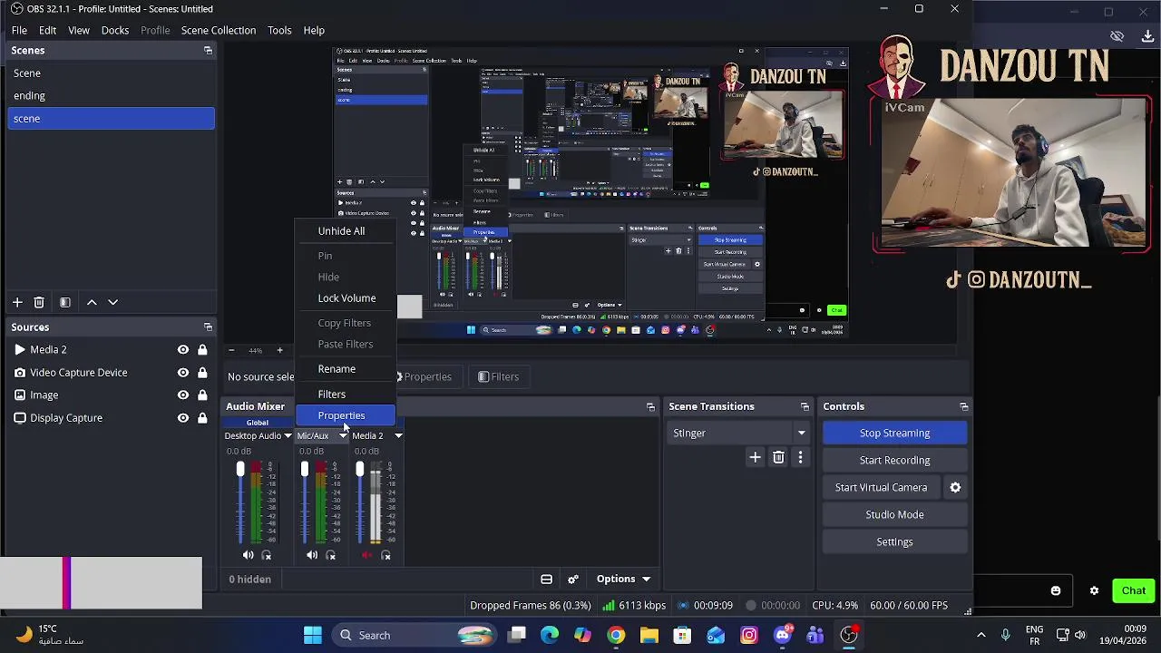The width and height of the screenshot is (1161, 653).
Task: Click Studio Mode button
Action: [x=894, y=514]
